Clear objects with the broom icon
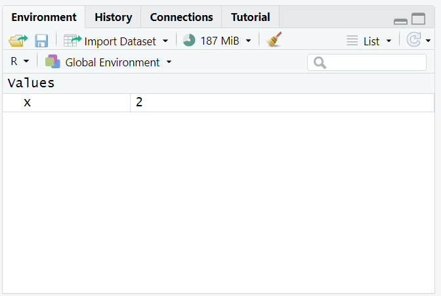 tap(274, 40)
